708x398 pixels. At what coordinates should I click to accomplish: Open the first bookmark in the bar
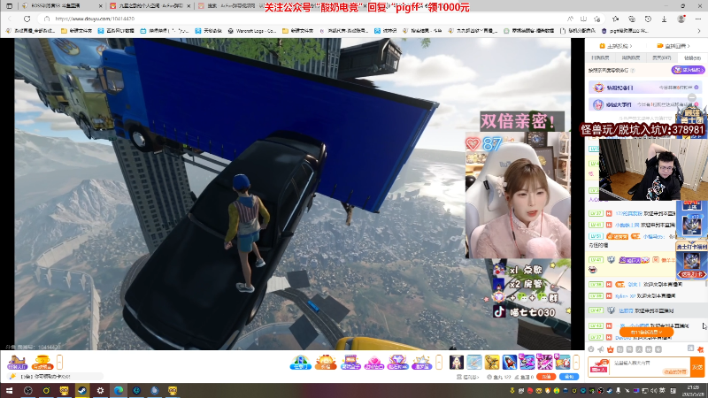(31, 31)
